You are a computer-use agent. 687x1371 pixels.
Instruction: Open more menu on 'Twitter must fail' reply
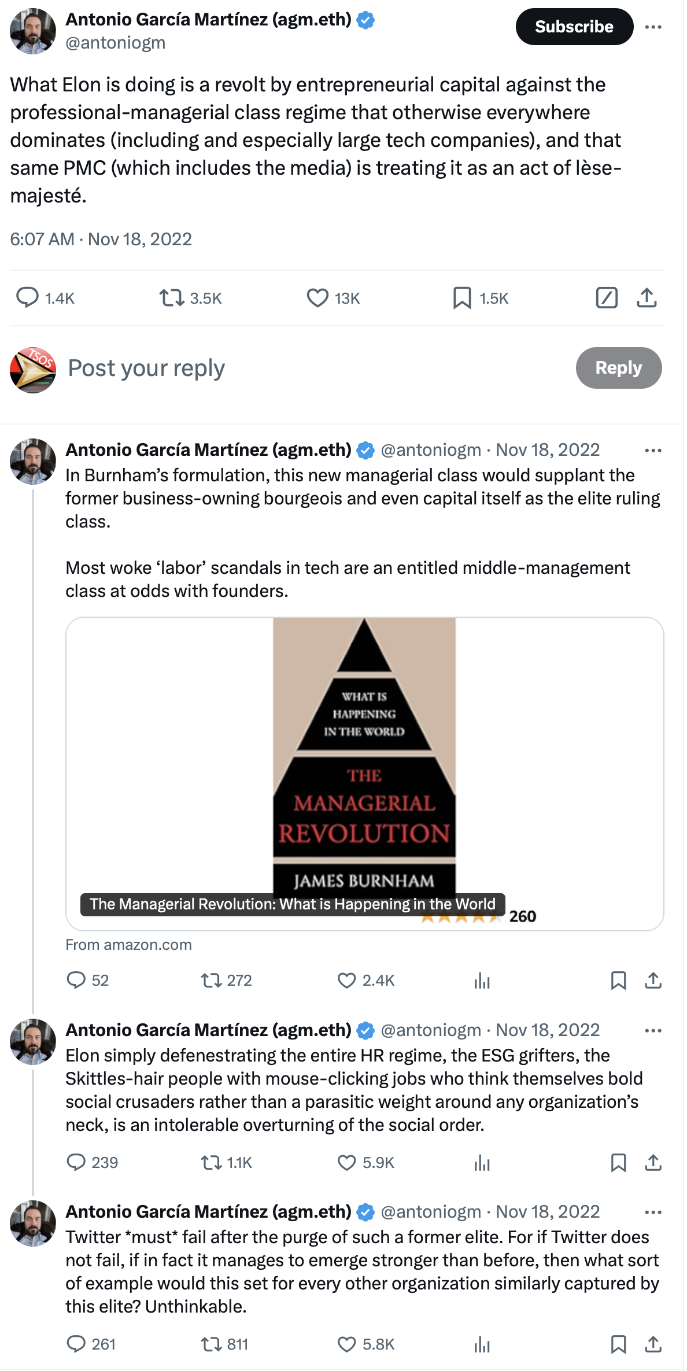coord(653,1211)
